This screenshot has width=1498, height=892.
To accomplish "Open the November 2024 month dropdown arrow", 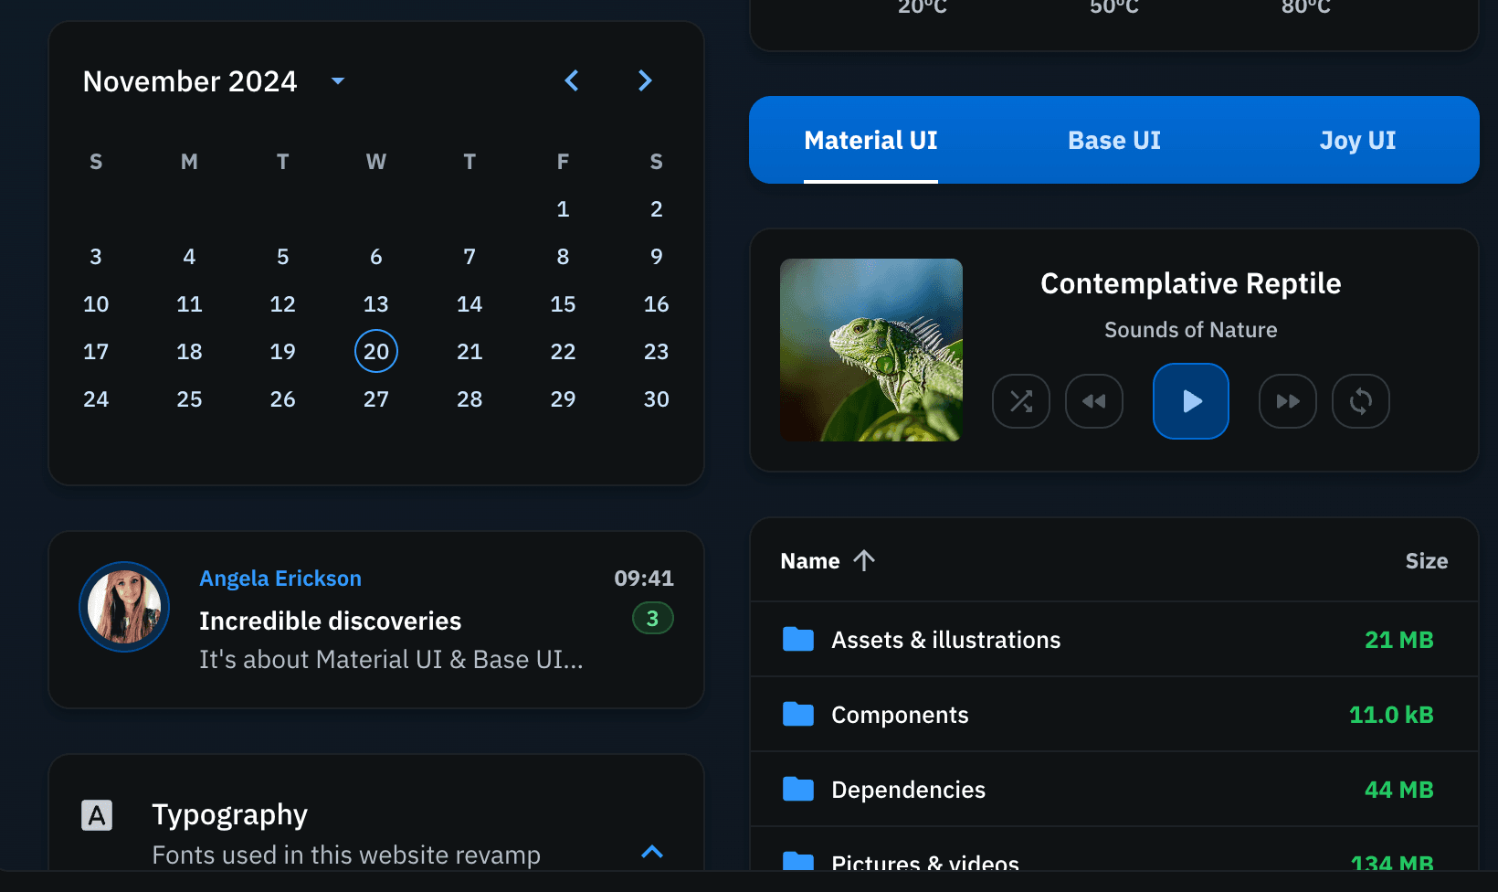I will (x=338, y=81).
